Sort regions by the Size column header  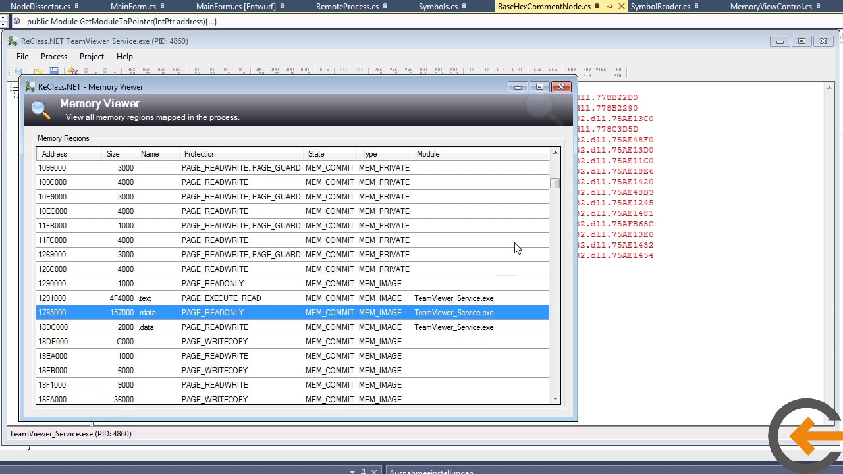120,154
